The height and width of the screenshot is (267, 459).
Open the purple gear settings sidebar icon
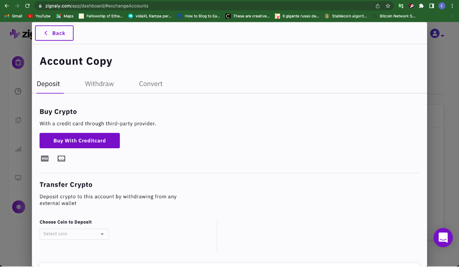pos(19,207)
